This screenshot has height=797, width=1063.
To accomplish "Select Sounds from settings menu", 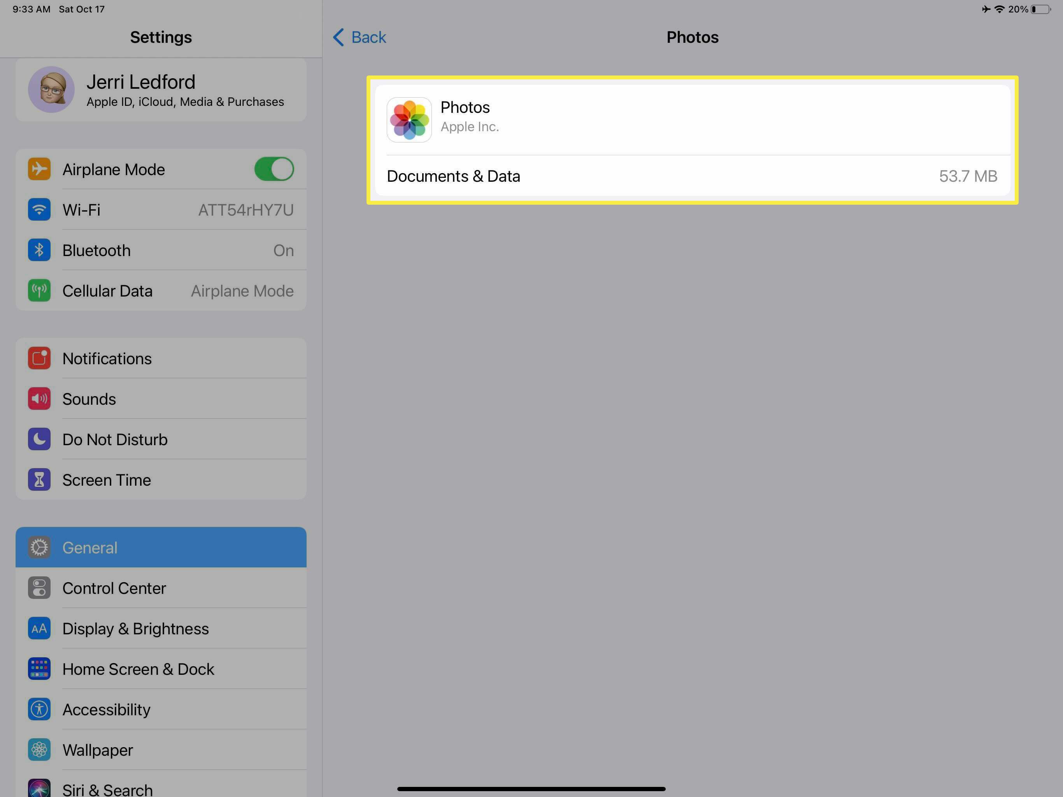I will [161, 398].
